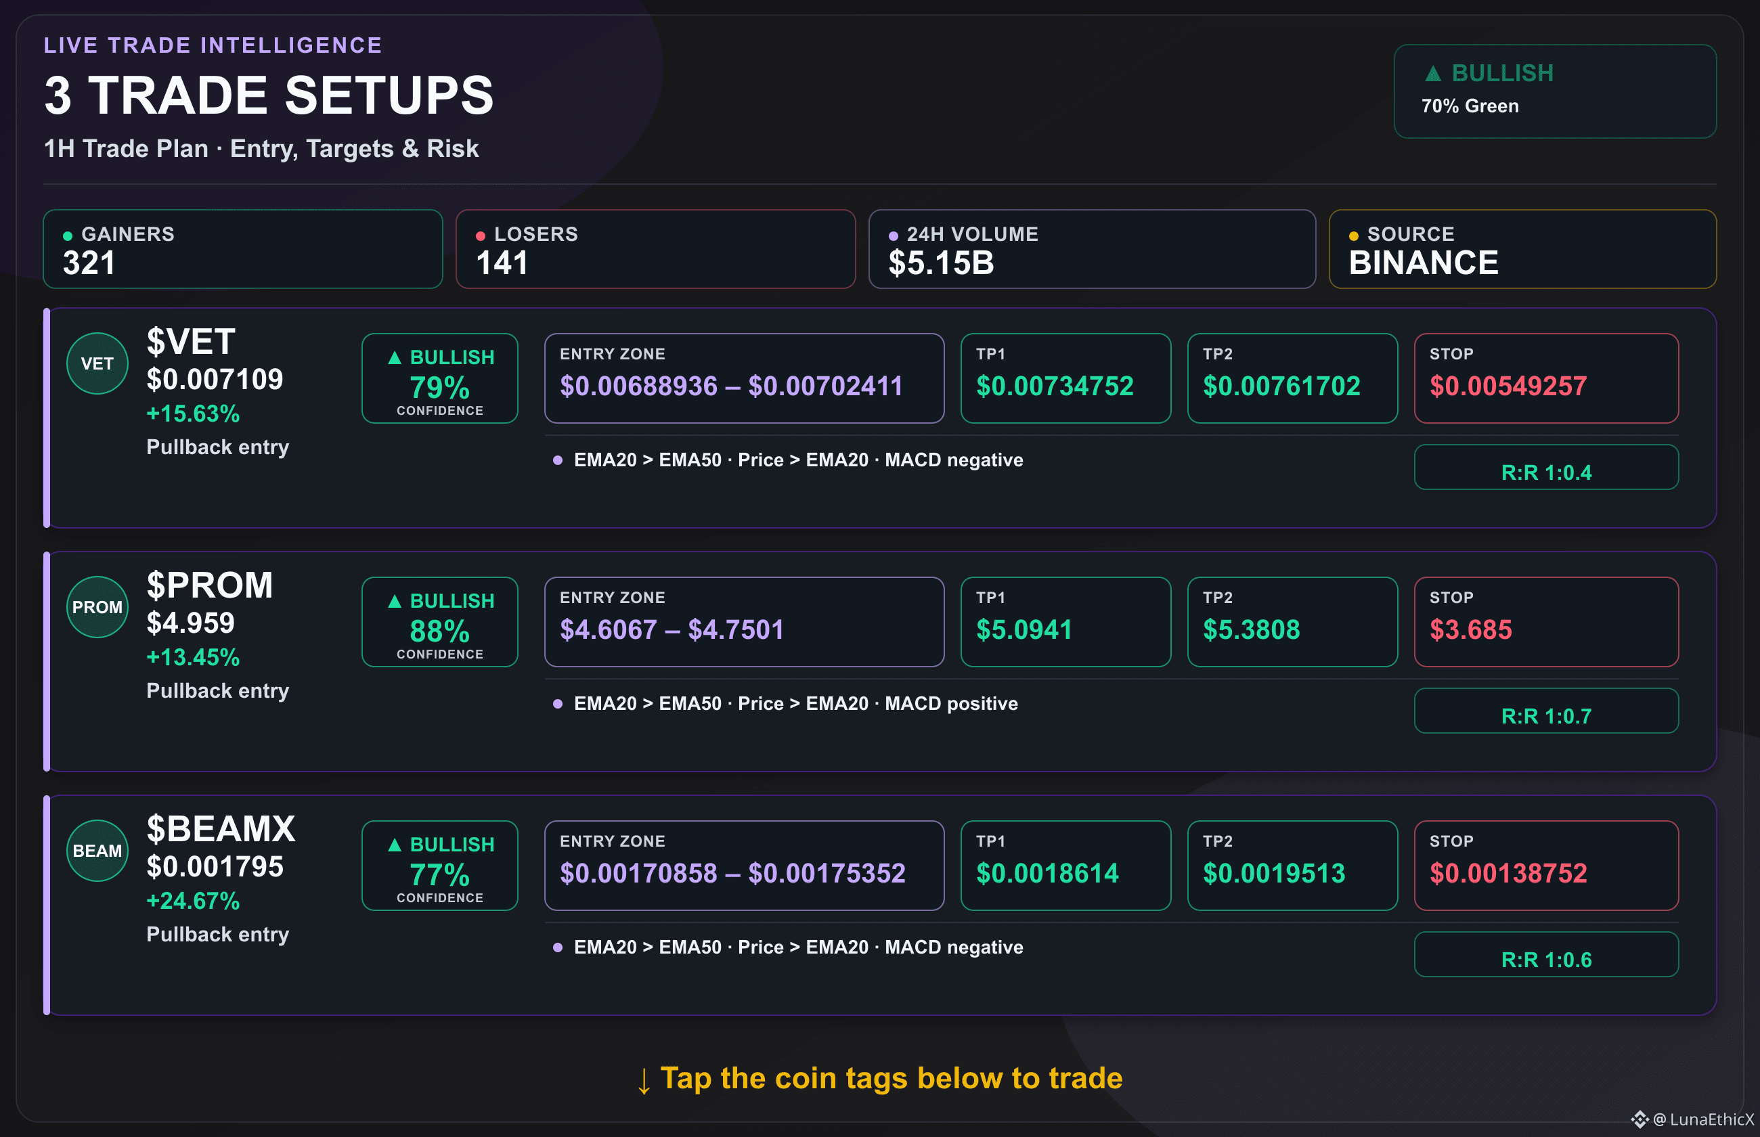This screenshot has width=1760, height=1137.
Task: Click BEAMX stop value $0.00138752
Action: pyautogui.click(x=1508, y=874)
